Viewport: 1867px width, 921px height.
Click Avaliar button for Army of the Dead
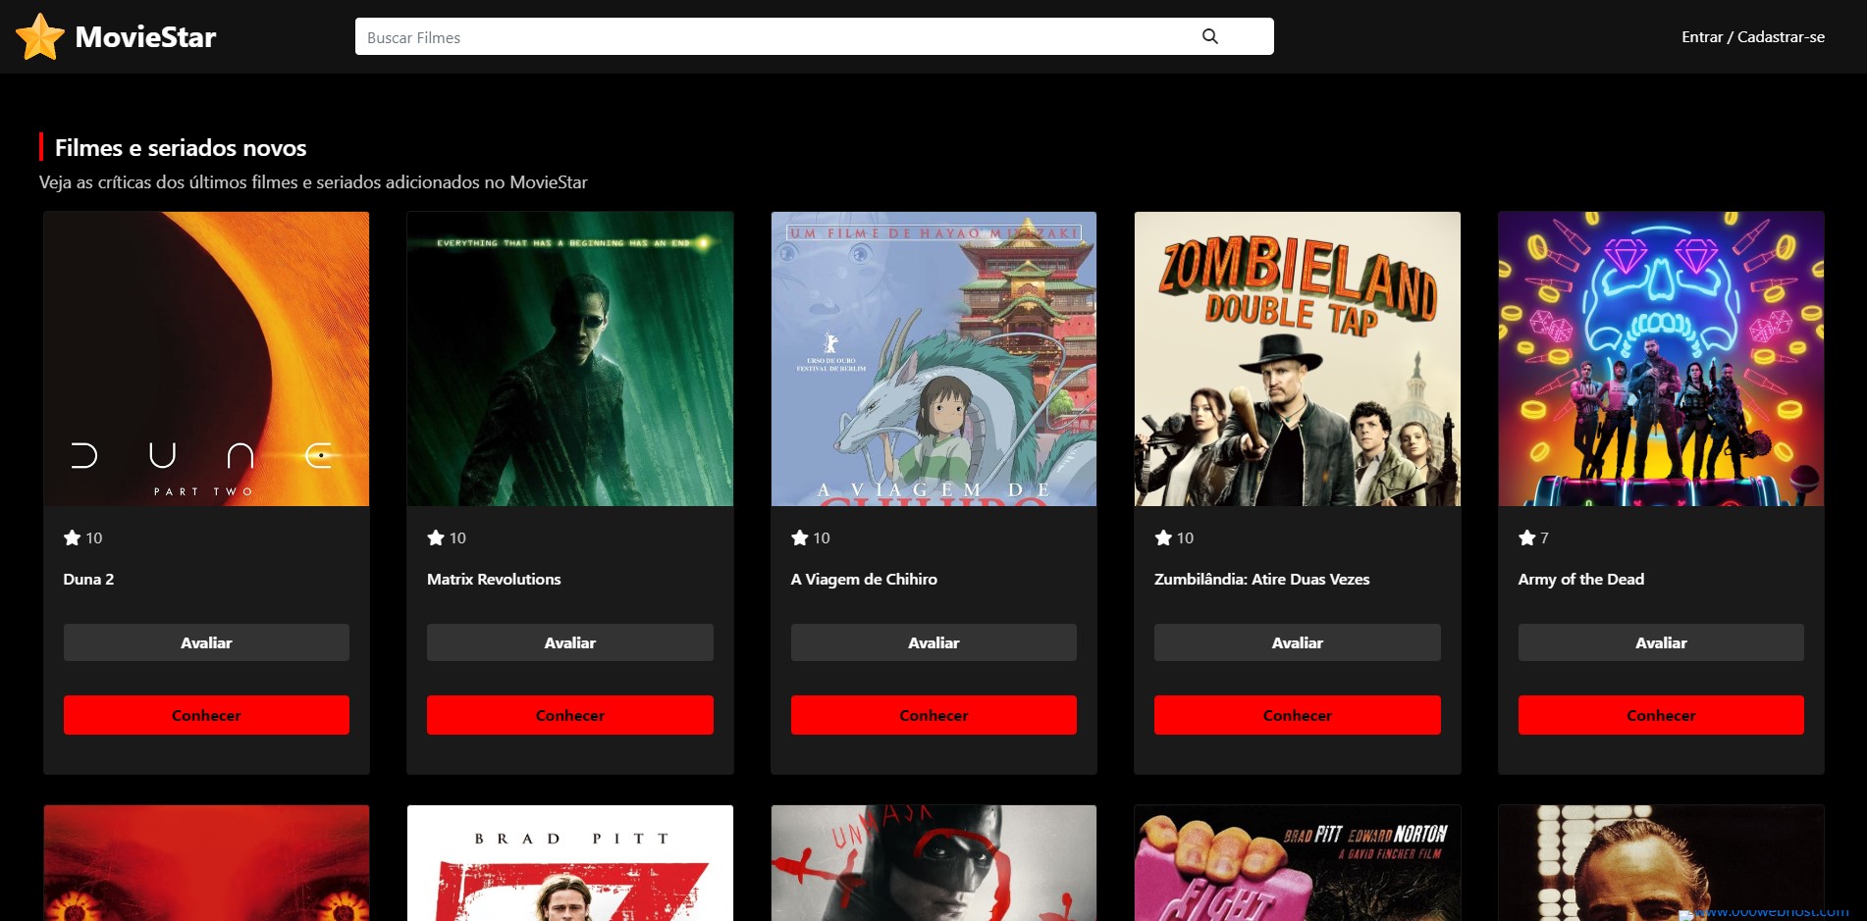[x=1661, y=642]
